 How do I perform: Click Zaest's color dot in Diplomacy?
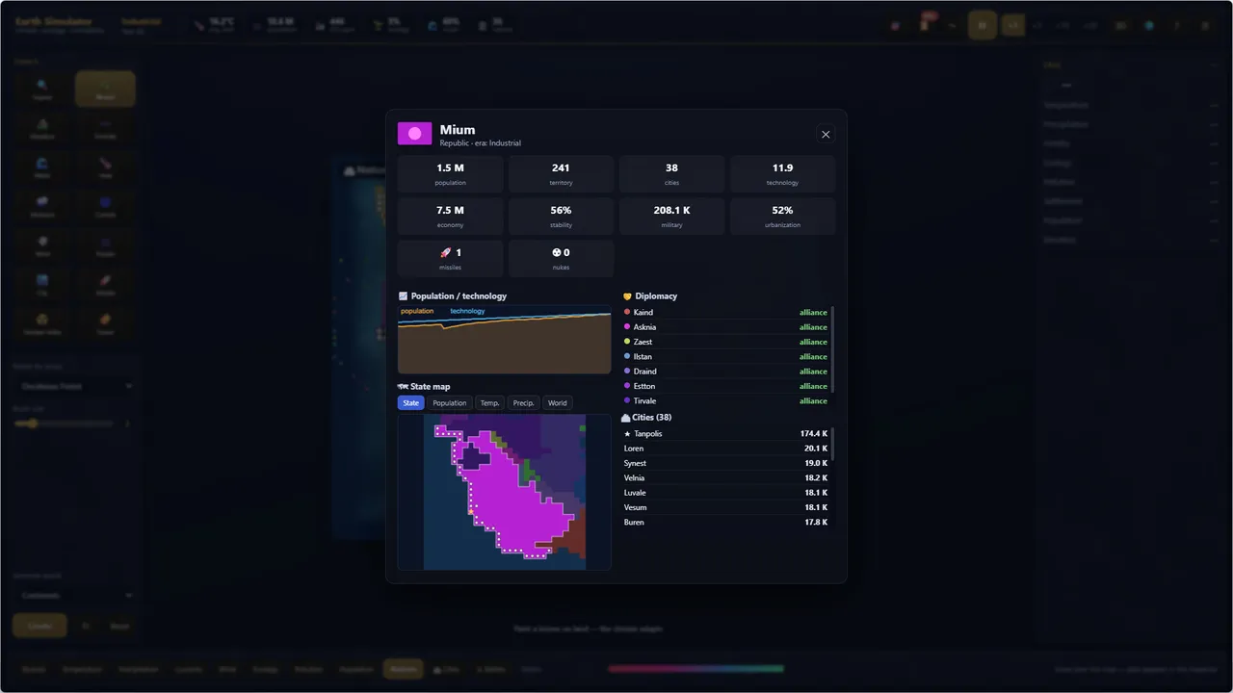[627, 342]
